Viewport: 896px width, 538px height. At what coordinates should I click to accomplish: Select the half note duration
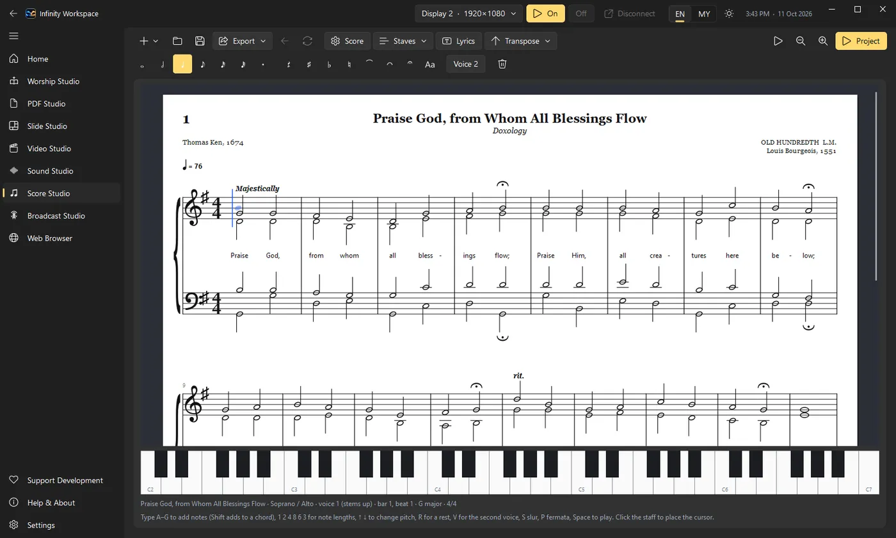coord(163,64)
